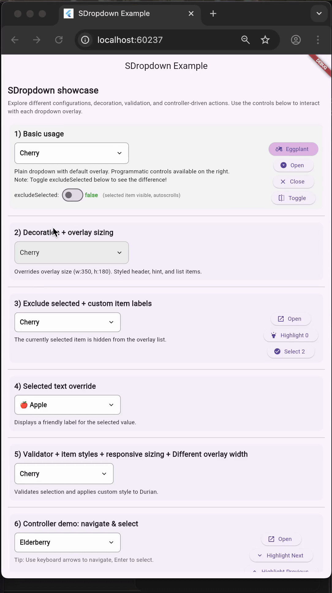Reload the page using the browser refresh icon
Image resolution: width=332 pixels, height=593 pixels.
[59, 40]
